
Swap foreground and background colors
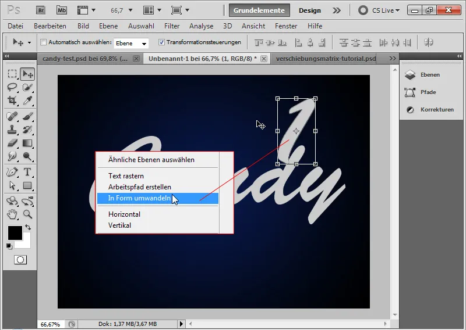[x=28, y=227]
